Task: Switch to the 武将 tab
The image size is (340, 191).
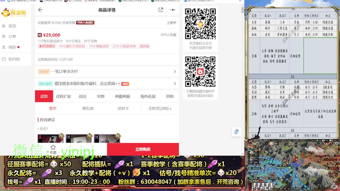Action: pos(44,96)
